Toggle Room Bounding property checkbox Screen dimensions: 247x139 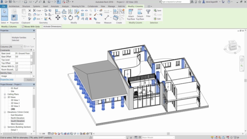(17, 69)
